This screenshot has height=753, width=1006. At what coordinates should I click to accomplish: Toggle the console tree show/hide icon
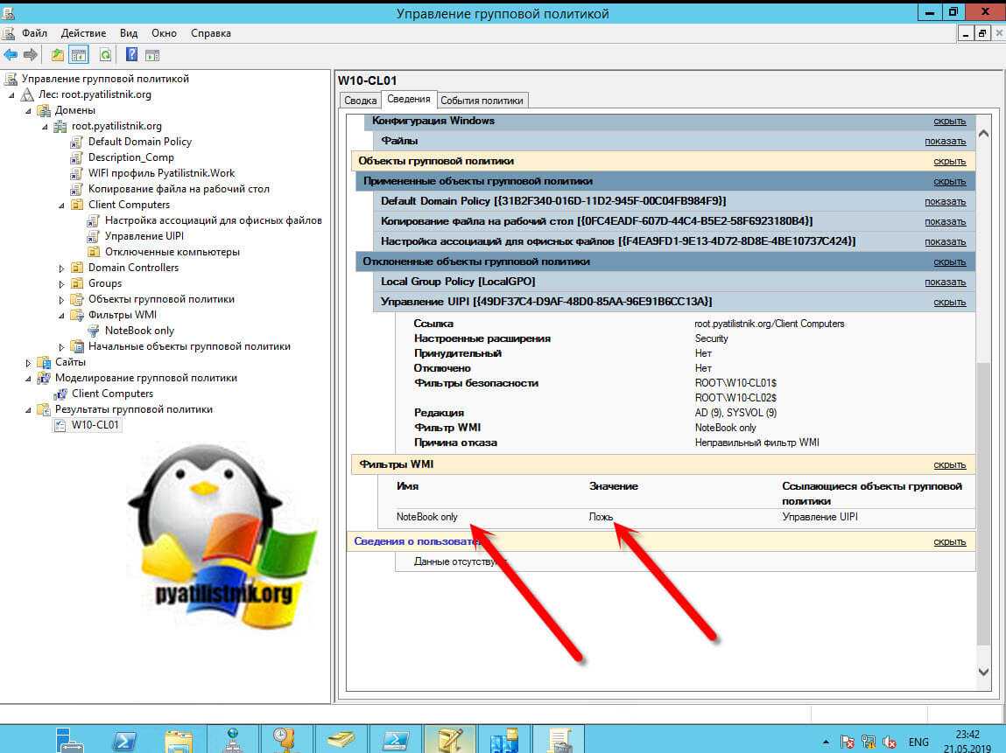click(x=80, y=55)
